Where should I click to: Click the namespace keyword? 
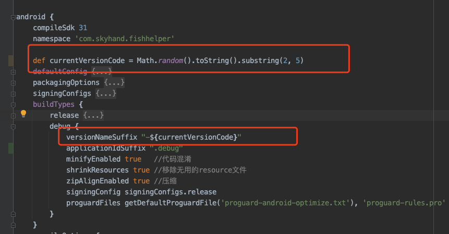click(x=52, y=39)
